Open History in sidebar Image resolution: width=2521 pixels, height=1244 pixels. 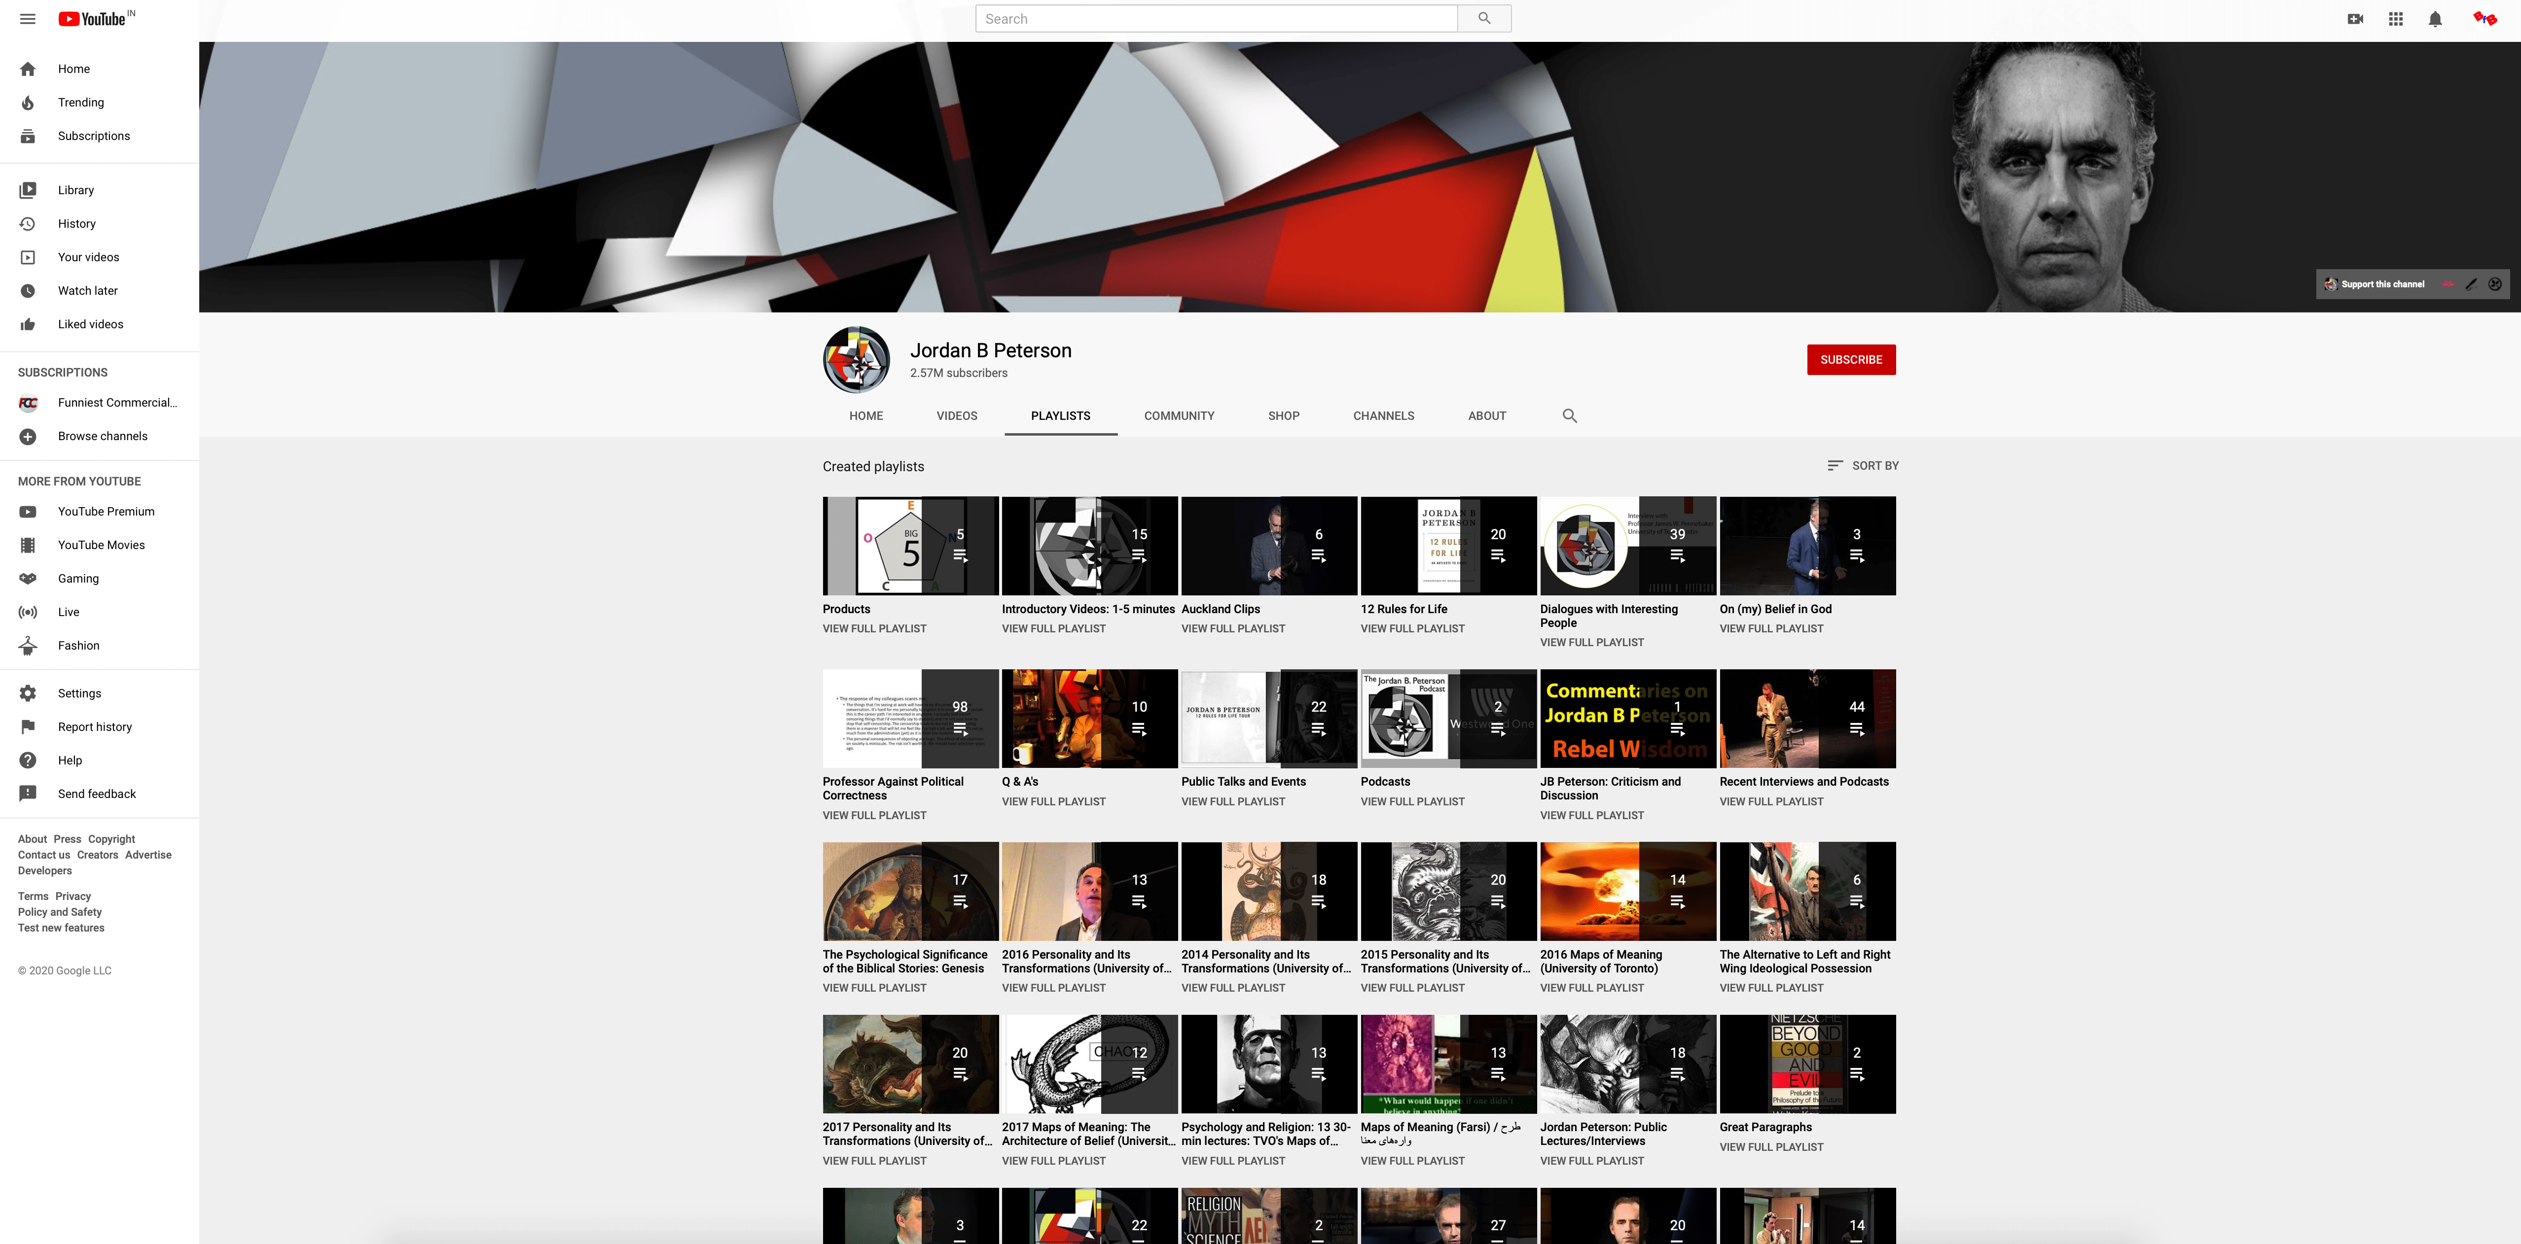(100, 224)
